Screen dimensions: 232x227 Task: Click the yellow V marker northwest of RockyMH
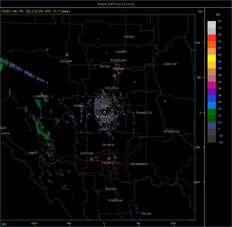click(x=47, y=50)
